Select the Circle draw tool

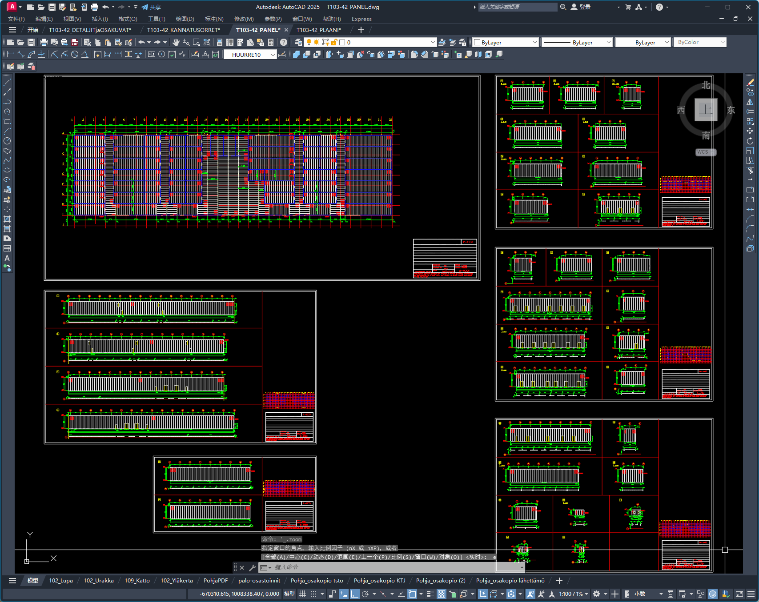(x=7, y=141)
